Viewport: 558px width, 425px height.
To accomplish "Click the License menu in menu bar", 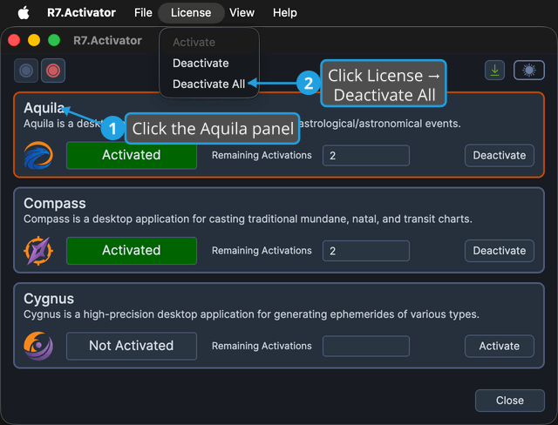I will coord(191,13).
